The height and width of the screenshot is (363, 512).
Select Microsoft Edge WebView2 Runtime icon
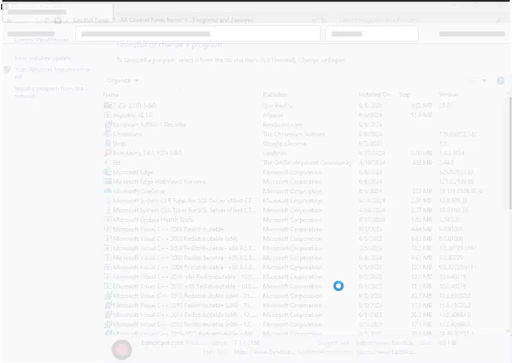point(108,181)
